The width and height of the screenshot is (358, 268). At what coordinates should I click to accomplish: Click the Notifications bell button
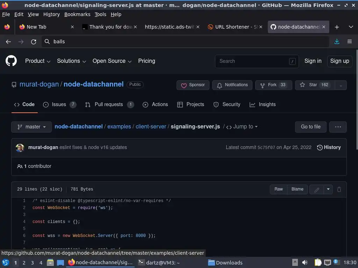tap(232, 85)
